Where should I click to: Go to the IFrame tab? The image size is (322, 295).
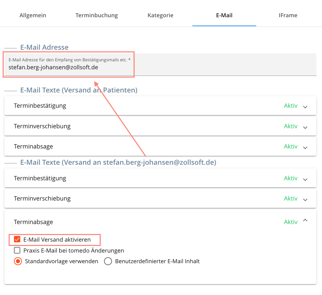[288, 15]
